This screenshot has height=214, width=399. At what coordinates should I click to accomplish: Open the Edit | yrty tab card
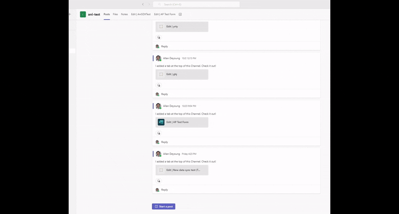pos(182,27)
